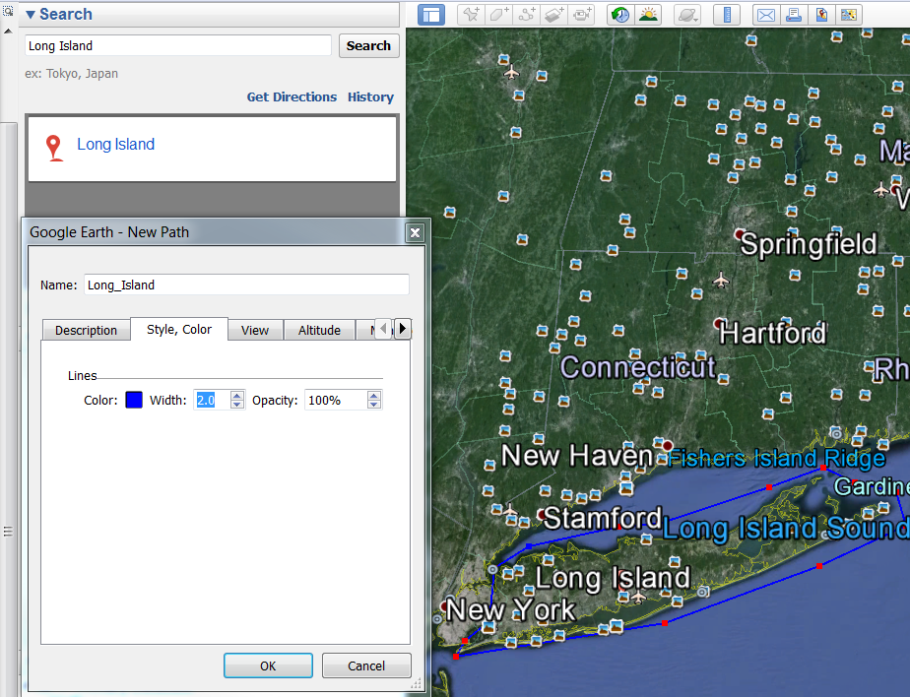Switch to the Altitude tab
This screenshot has height=697, width=910.
pos(319,330)
